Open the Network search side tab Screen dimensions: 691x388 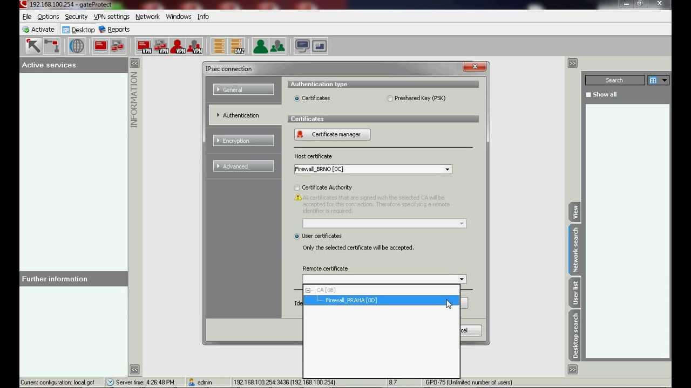(x=575, y=250)
